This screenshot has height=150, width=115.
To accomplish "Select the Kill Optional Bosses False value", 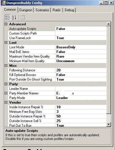I will point(81,75).
